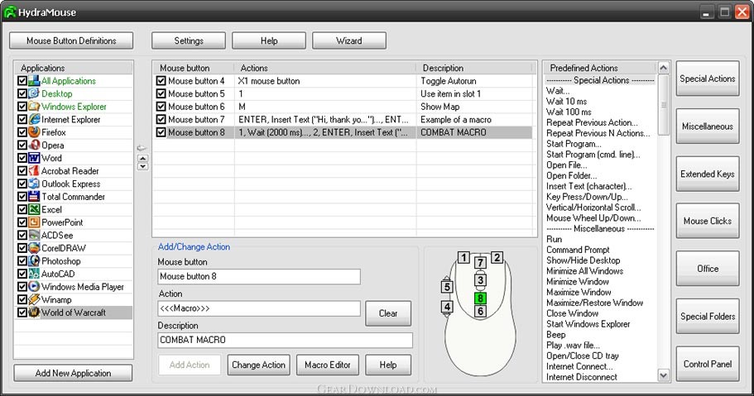This screenshot has width=754, height=396.
Task: Open Mouse Button Definitions
Action: click(71, 41)
